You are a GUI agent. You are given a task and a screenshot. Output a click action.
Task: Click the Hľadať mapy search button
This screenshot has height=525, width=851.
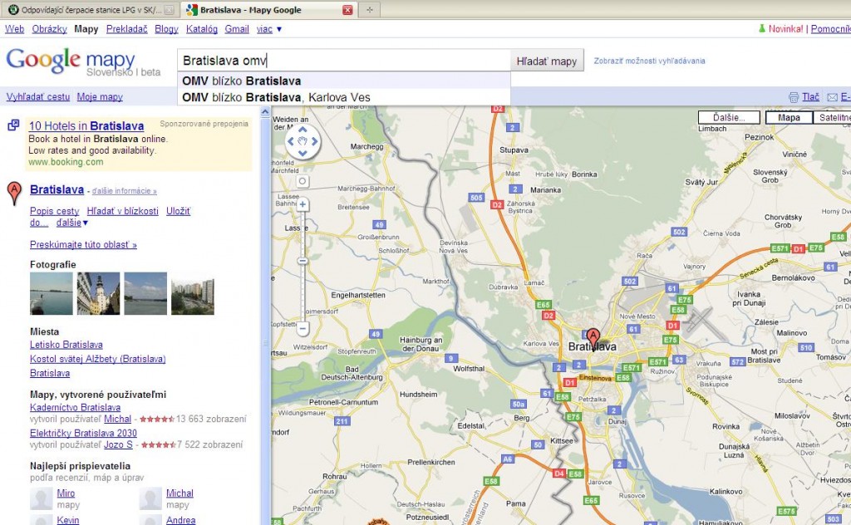547,61
